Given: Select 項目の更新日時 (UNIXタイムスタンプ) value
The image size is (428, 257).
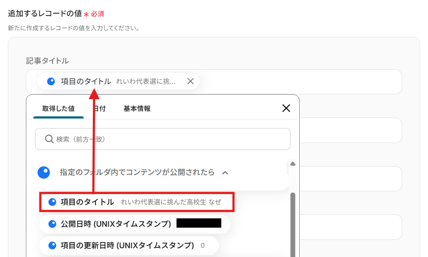Looking at the screenshot, I should click(x=129, y=246).
